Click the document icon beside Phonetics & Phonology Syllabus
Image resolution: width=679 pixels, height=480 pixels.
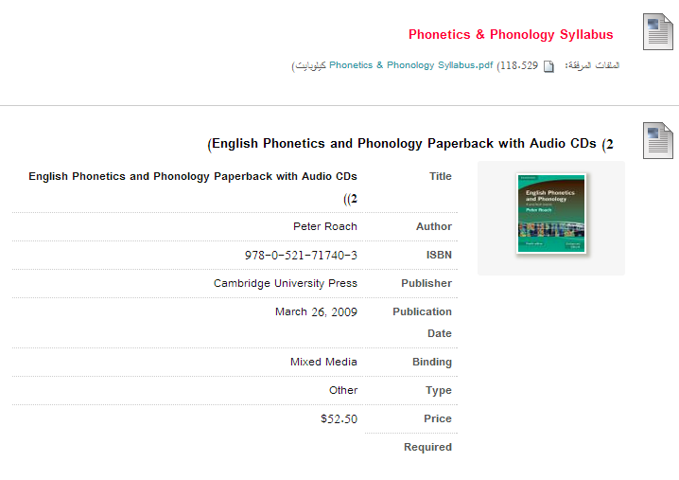coord(658,31)
